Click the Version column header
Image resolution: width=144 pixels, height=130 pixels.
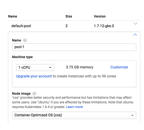[x=100, y=16]
